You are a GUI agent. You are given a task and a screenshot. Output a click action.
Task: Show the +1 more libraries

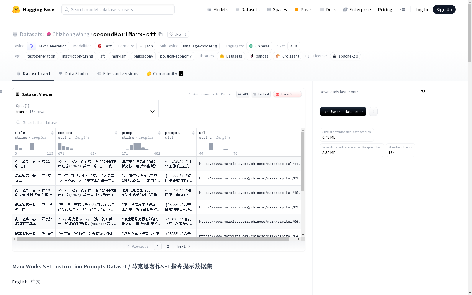tap(307, 56)
